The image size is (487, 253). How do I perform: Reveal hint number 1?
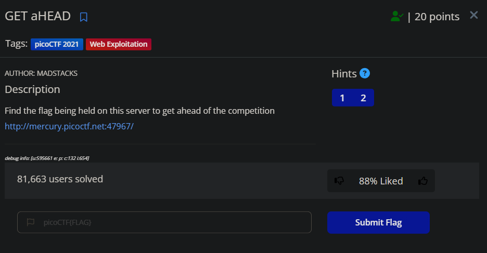click(342, 98)
